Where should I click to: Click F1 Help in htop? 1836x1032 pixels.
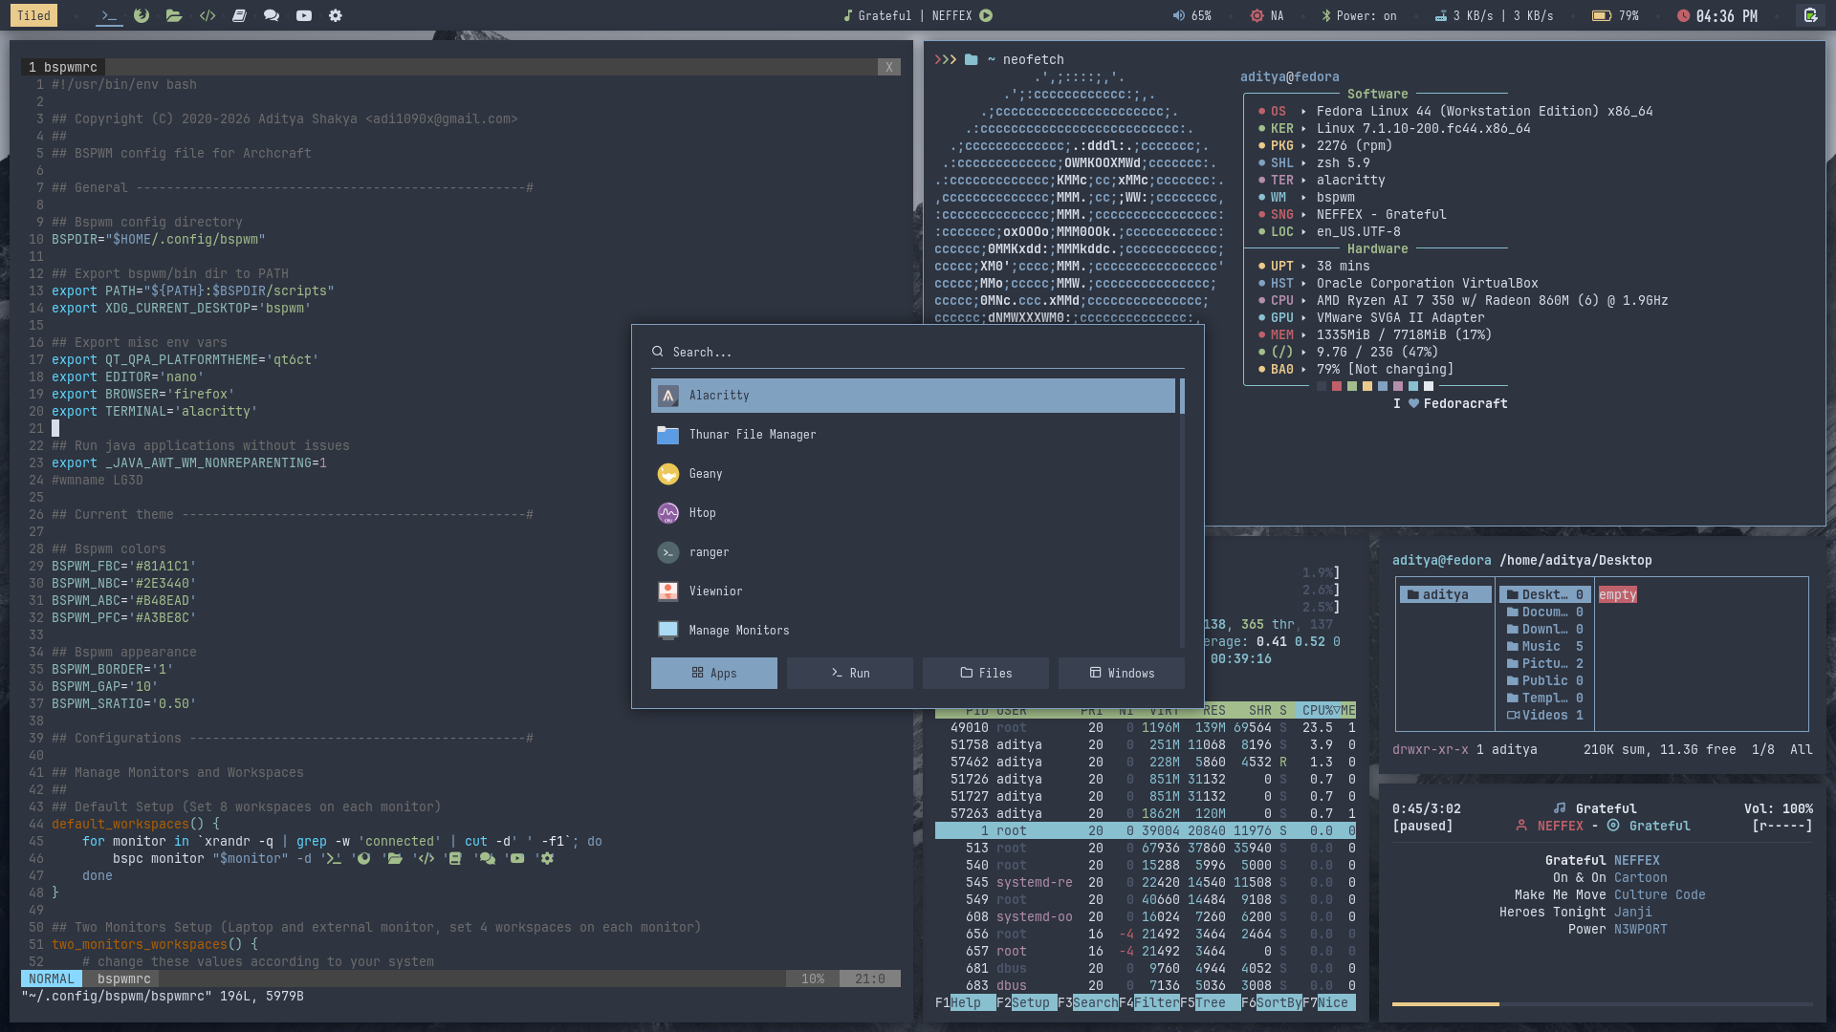[966, 1002]
